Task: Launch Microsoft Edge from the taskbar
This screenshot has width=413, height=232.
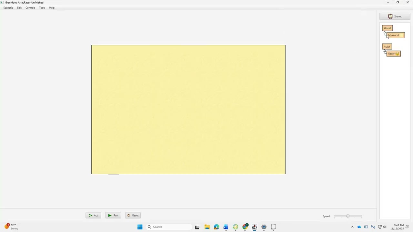Action: point(216,227)
